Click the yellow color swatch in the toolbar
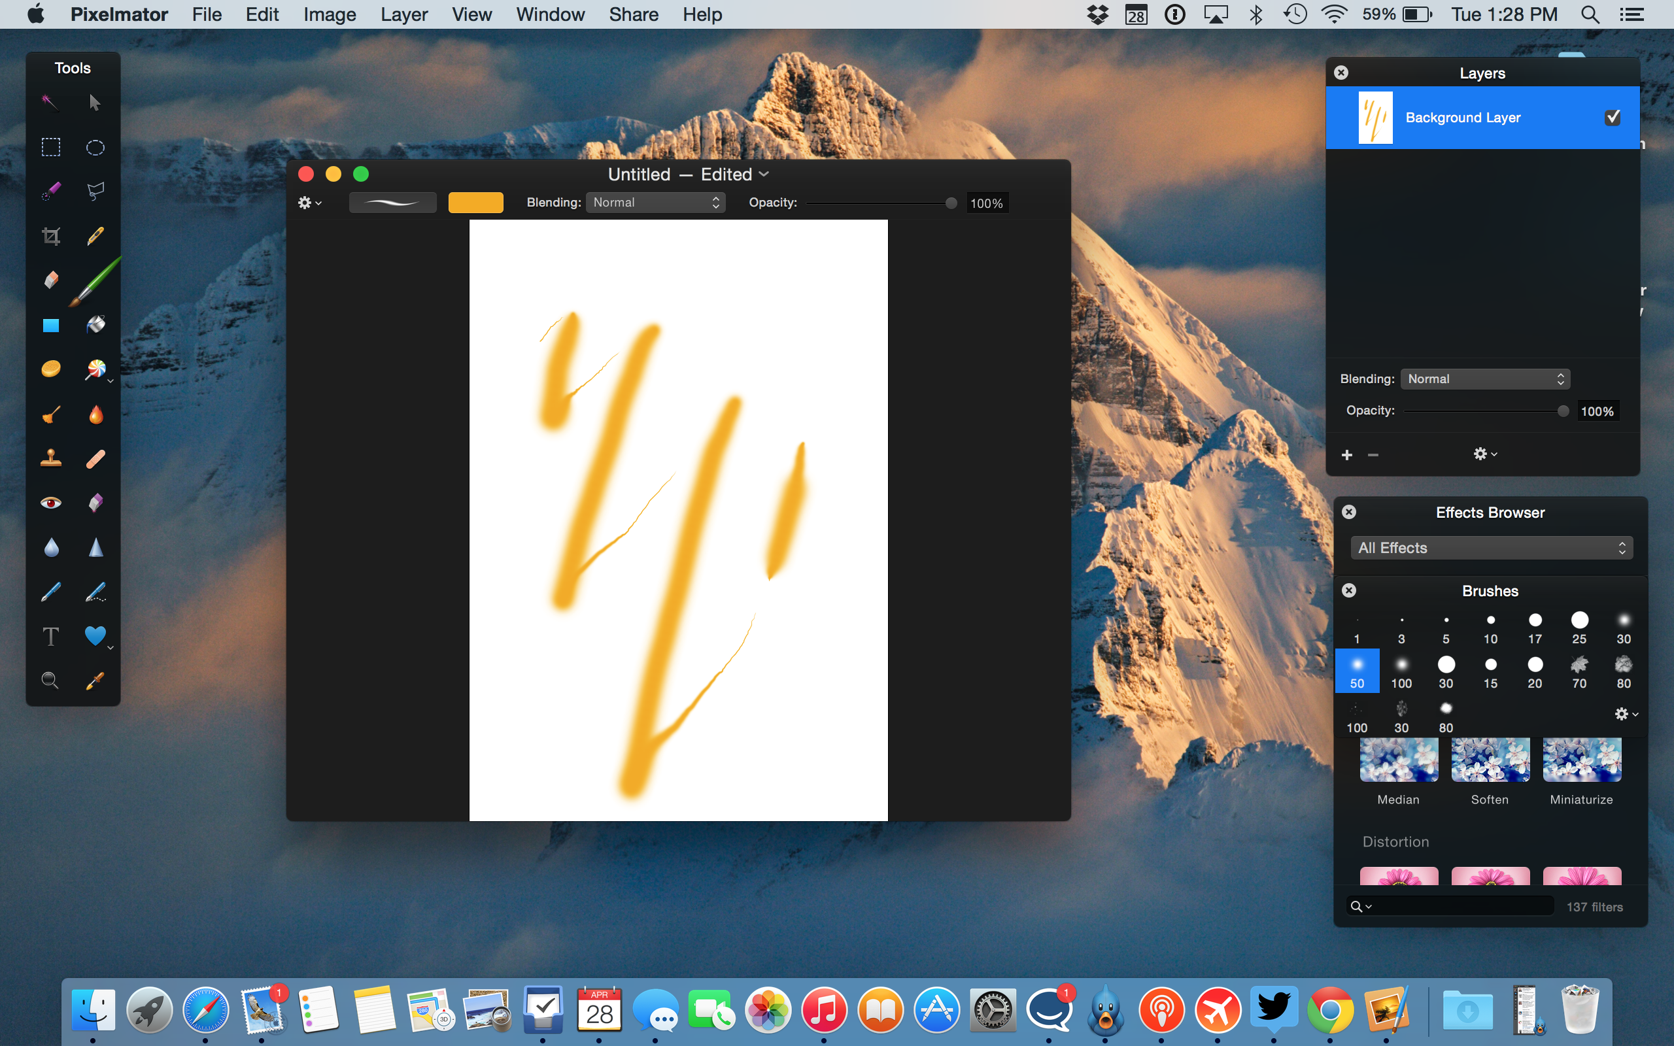 pos(475,202)
